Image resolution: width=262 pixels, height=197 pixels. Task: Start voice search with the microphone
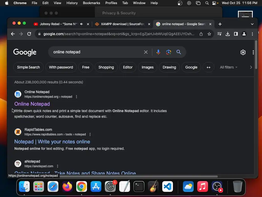pos(158,52)
